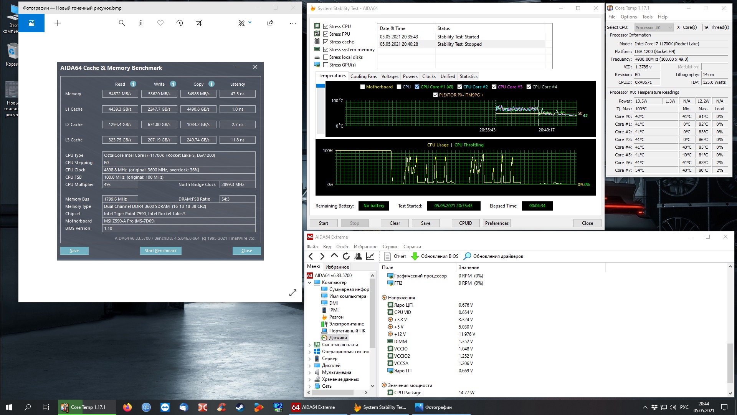Open the Select CPU Processor #0 dropdown
737x415 pixels.
(x=654, y=28)
